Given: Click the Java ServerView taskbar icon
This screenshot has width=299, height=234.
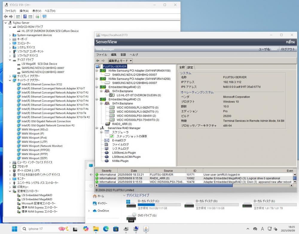Looking at the screenshot, I should [x=146, y=229].
